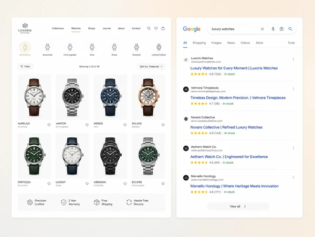Open the Solace skeleton watch image
Screen dimensions: 315x237
[x=149, y=97]
